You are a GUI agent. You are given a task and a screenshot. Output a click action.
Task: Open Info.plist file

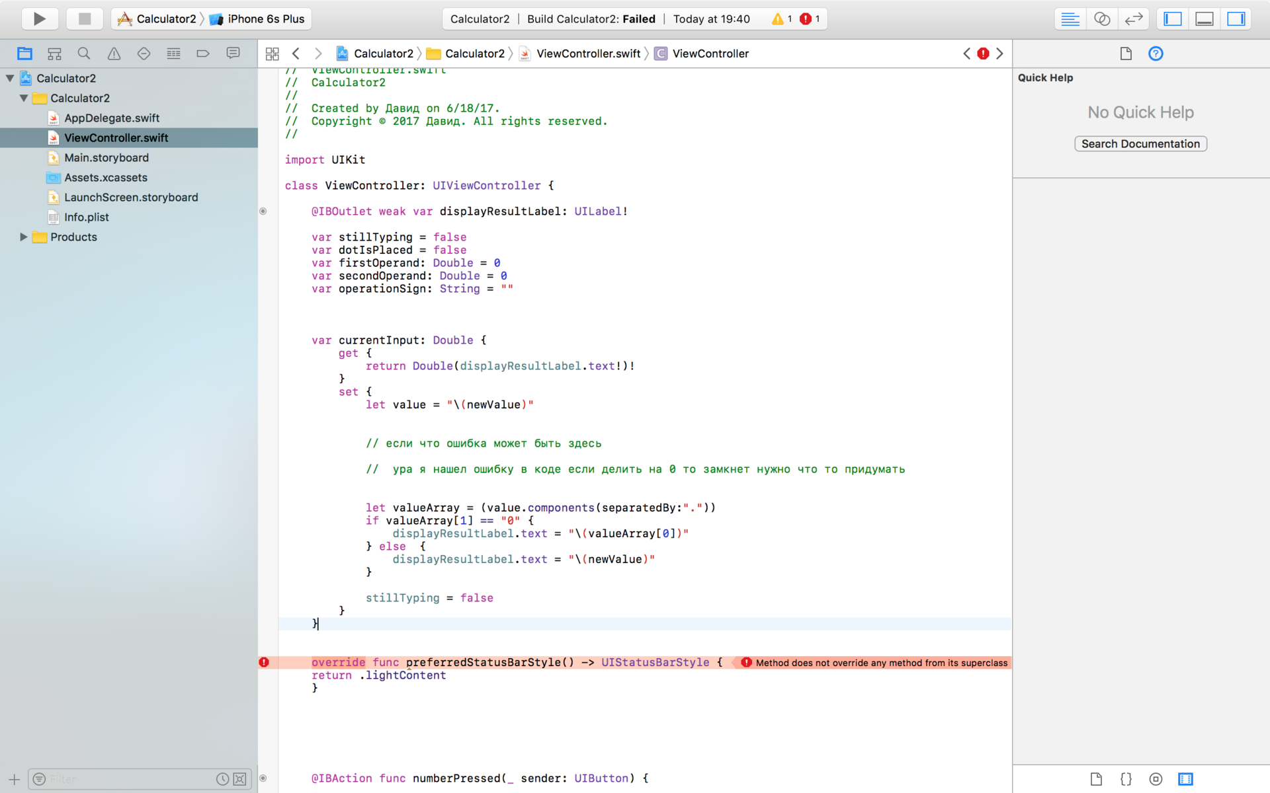pos(87,217)
